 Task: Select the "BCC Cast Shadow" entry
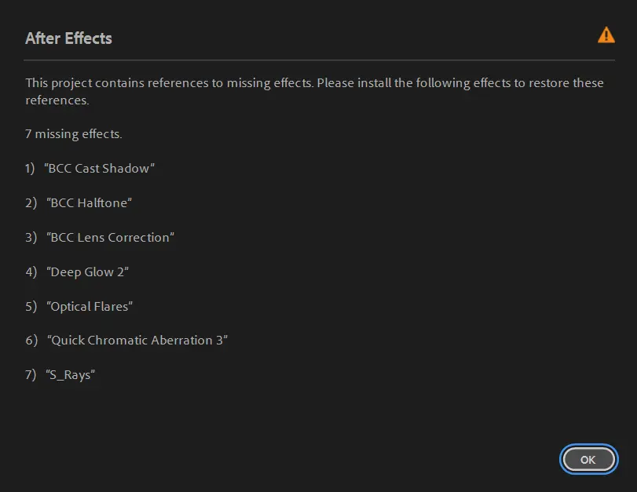pyautogui.click(x=99, y=169)
